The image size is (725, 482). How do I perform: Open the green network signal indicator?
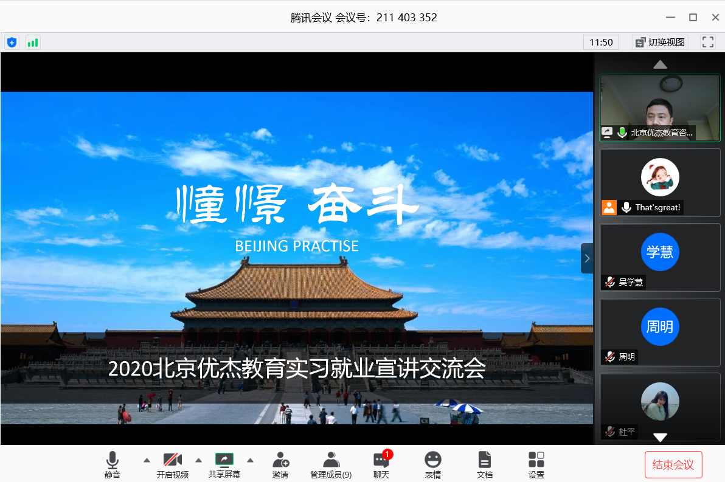click(x=33, y=43)
